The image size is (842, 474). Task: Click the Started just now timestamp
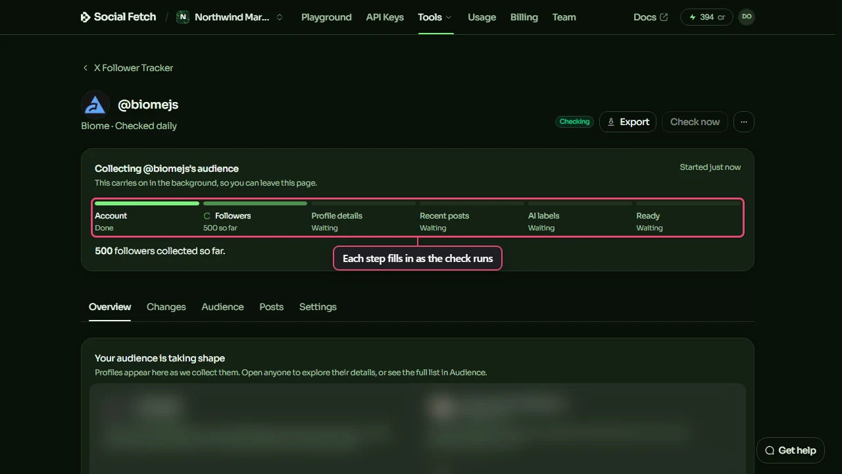click(x=710, y=167)
